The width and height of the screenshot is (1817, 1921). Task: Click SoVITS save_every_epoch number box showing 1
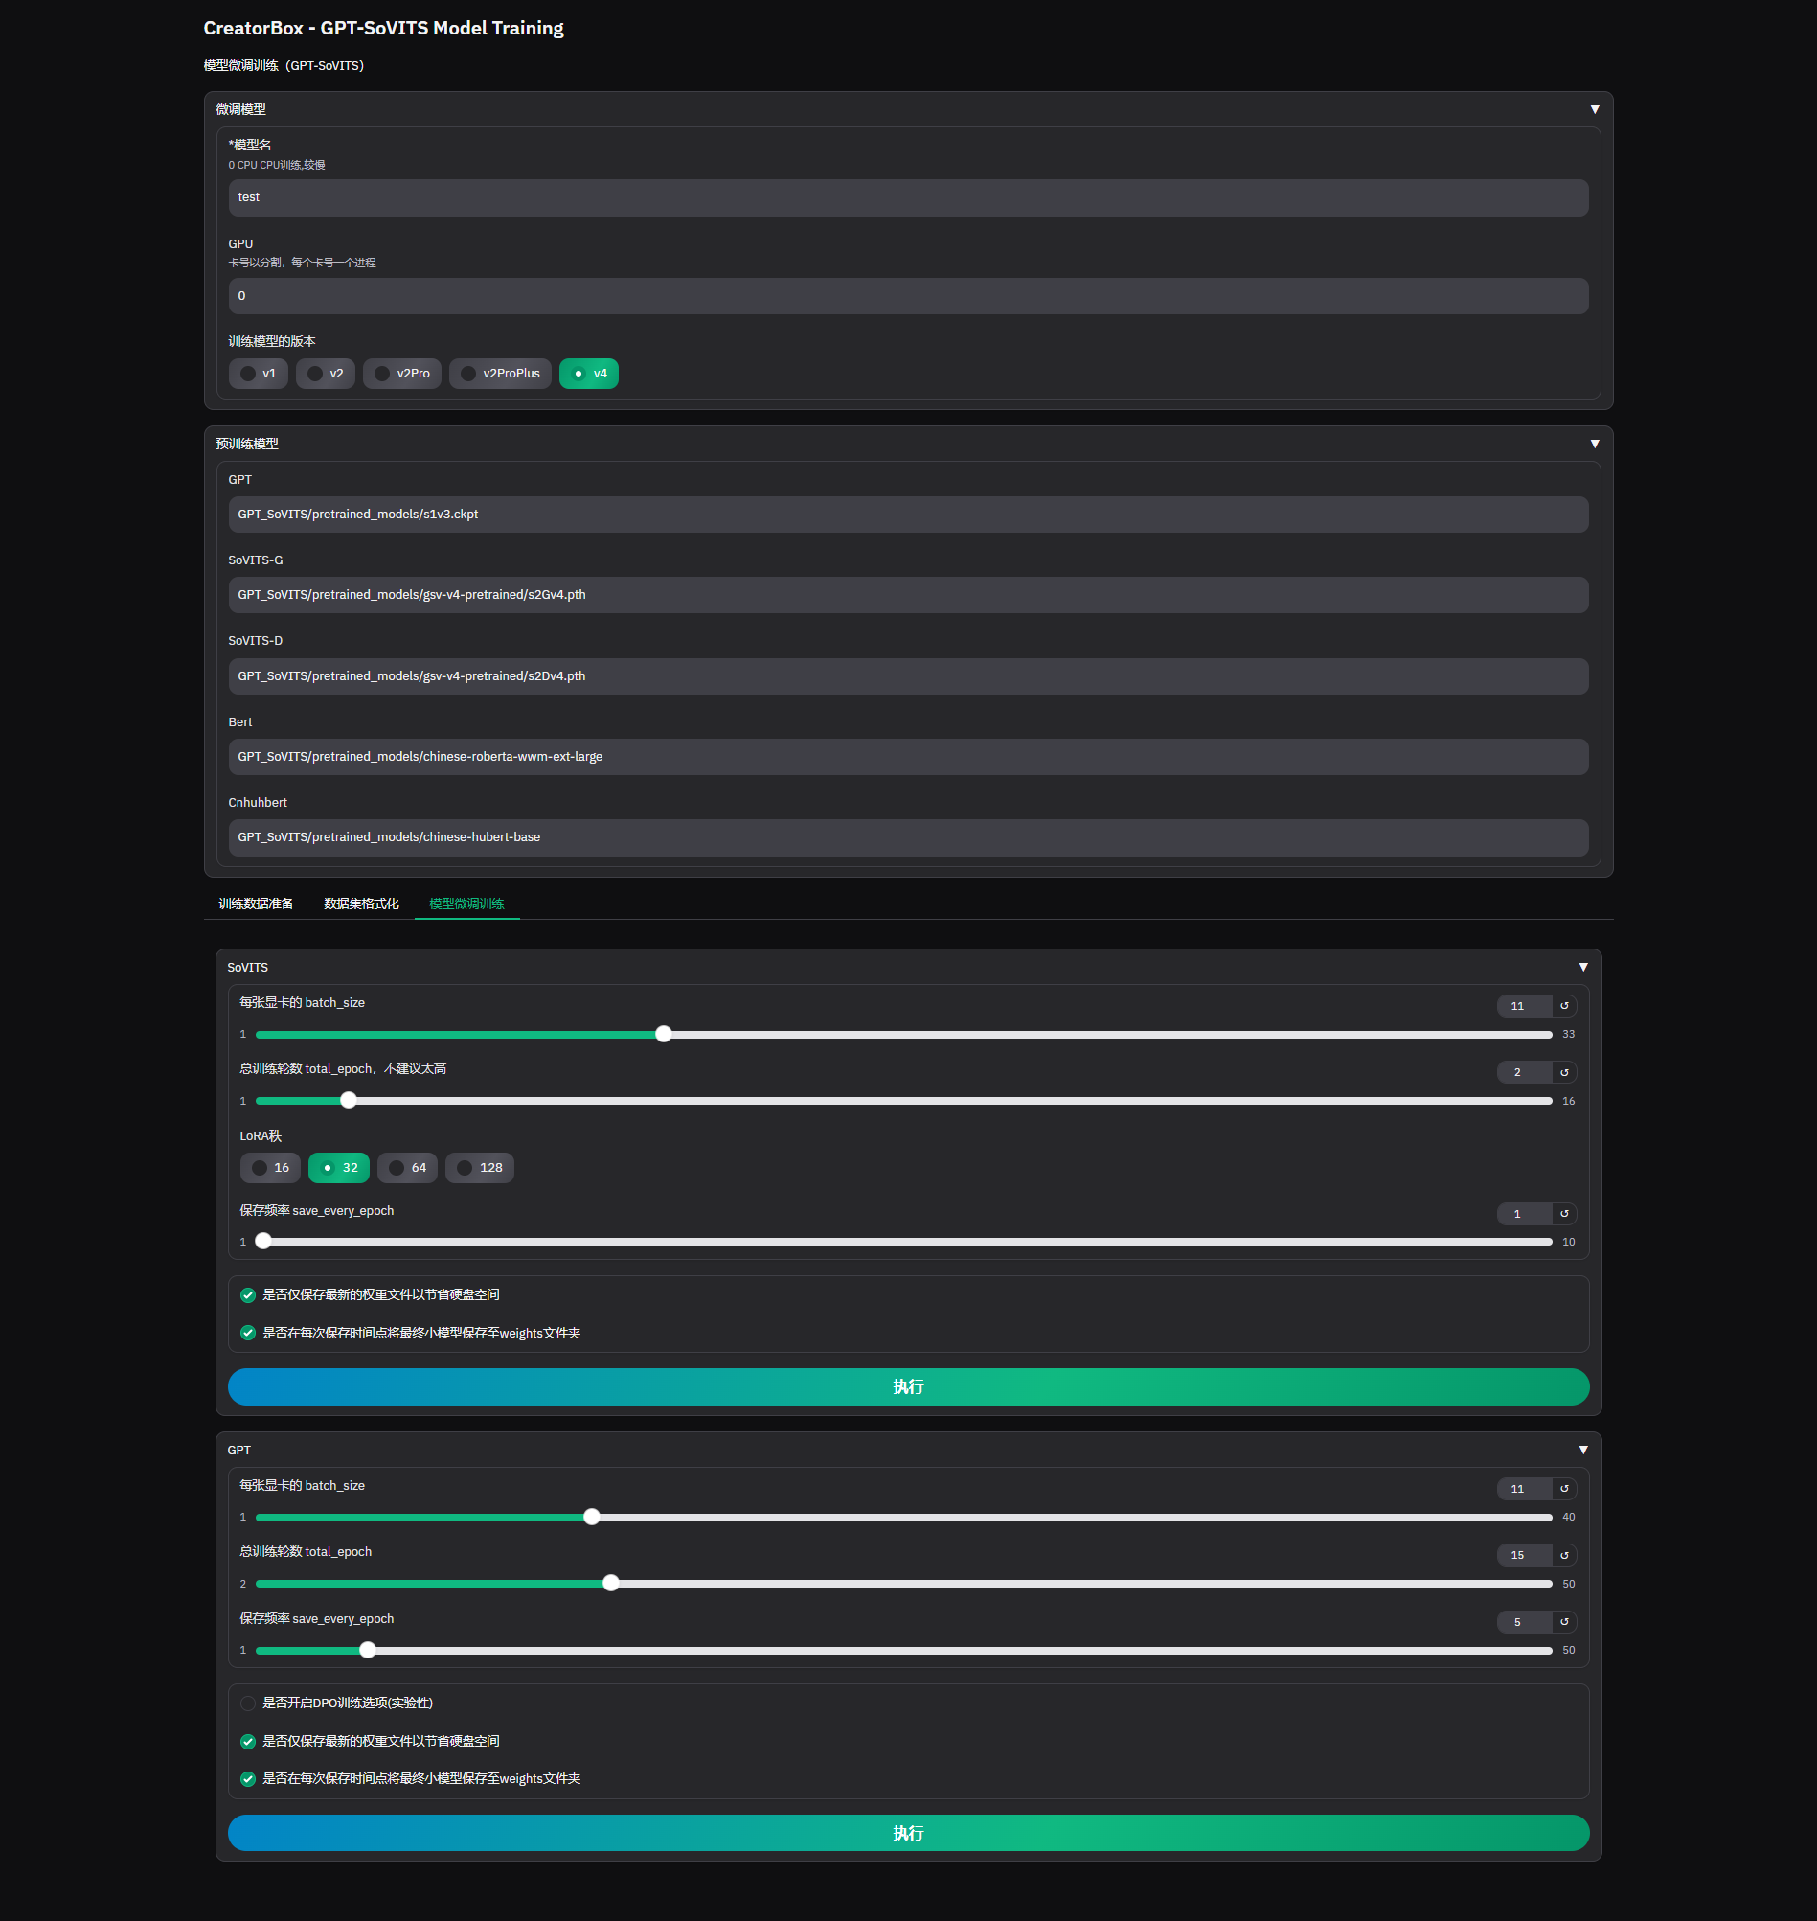[1525, 1213]
